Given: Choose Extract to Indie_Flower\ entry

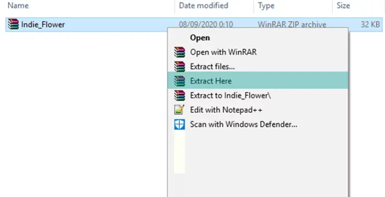Looking at the screenshot, I should [x=258, y=96].
